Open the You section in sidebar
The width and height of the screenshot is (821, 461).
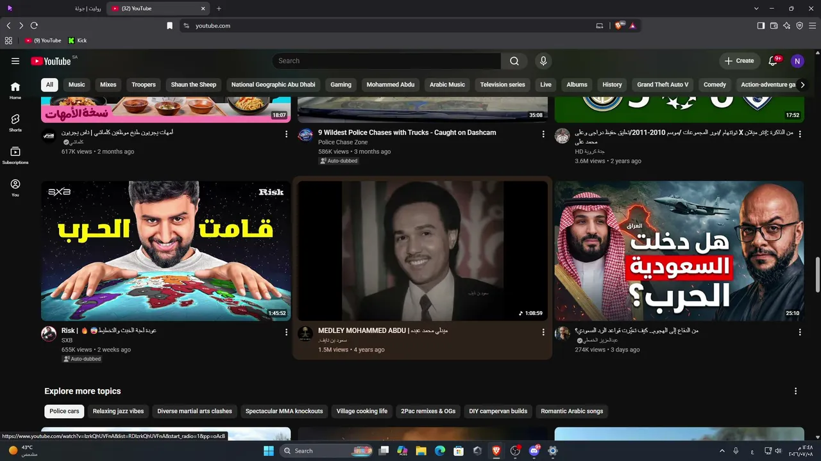tap(15, 188)
